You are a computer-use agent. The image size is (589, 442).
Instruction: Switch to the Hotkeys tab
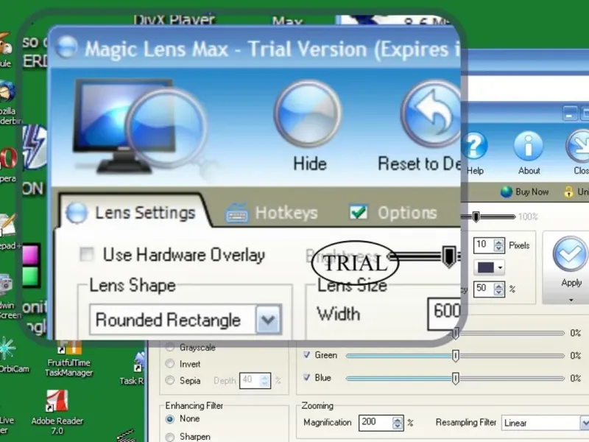(272, 213)
